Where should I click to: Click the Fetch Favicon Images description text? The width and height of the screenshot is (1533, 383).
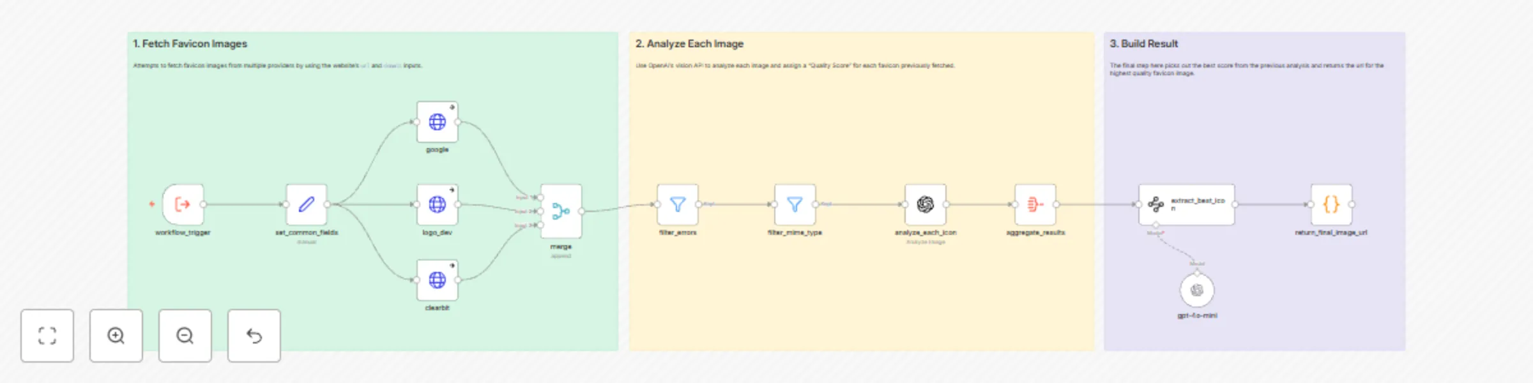pos(277,65)
